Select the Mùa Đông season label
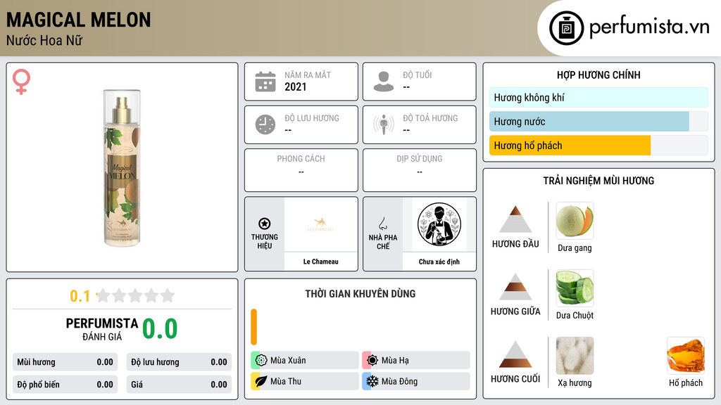The image size is (721, 405). [400, 381]
